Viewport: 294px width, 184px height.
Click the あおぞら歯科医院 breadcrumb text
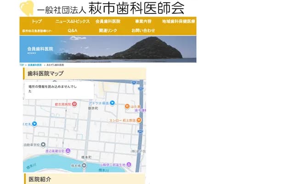[x=55, y=65]
